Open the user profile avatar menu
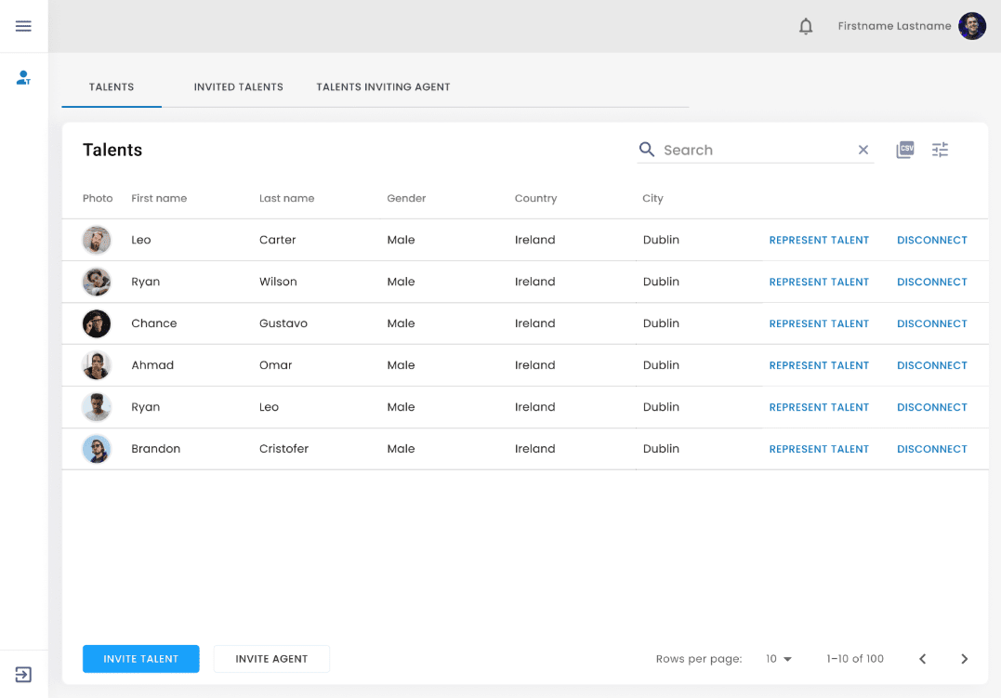 971,26
